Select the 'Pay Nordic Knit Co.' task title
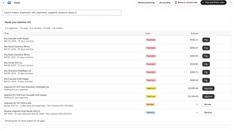 [13, 63]
